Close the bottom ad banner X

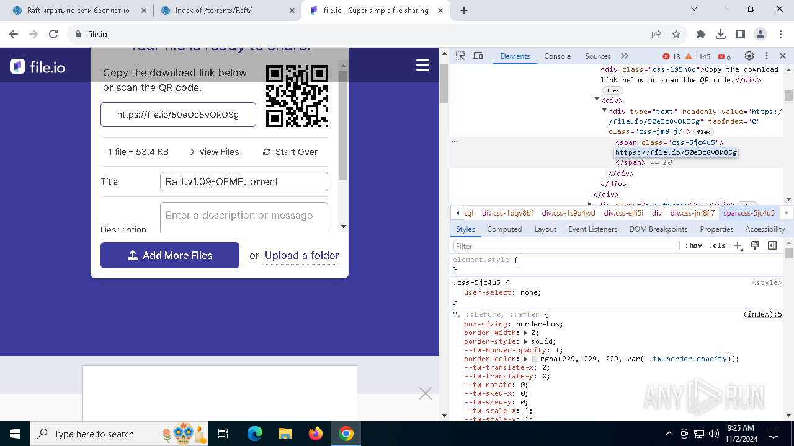tap(425, 393)
